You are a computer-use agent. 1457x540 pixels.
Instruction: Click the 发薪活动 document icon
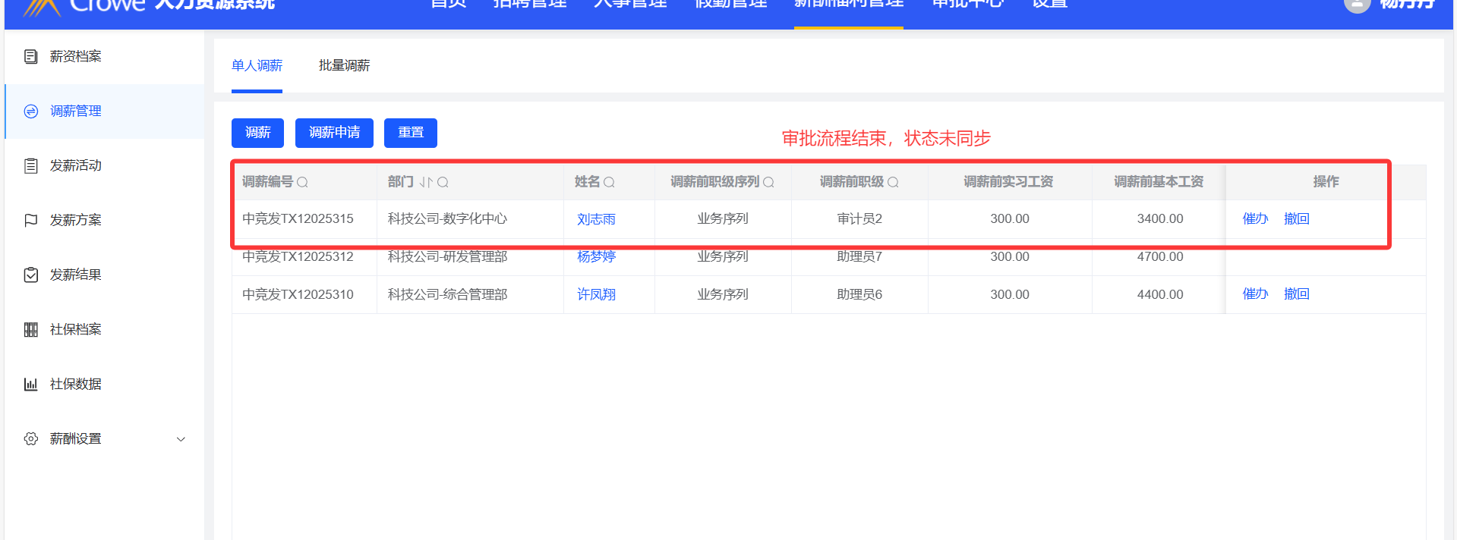point(31,166)
